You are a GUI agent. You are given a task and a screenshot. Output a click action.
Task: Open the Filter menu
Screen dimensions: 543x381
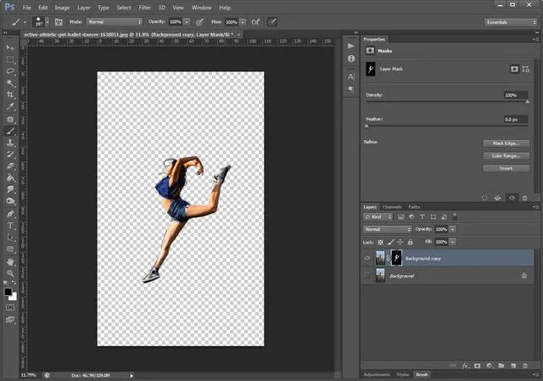144,8
